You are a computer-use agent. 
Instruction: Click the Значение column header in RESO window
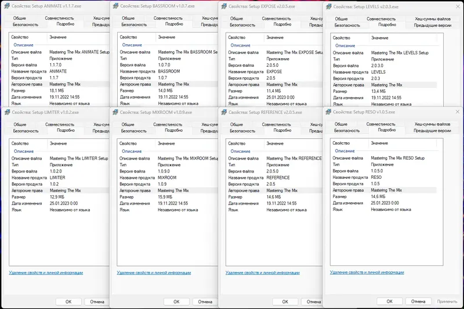click(x=379, y=143)
